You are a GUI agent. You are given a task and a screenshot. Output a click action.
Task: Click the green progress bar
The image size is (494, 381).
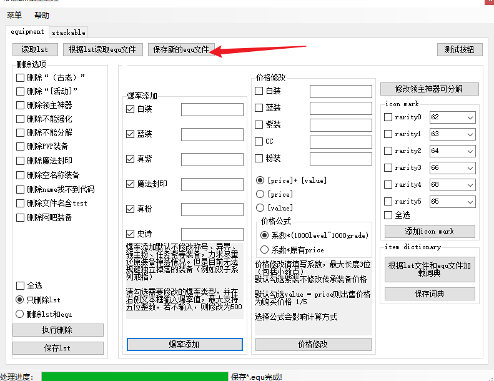click(x=133, y=377)
